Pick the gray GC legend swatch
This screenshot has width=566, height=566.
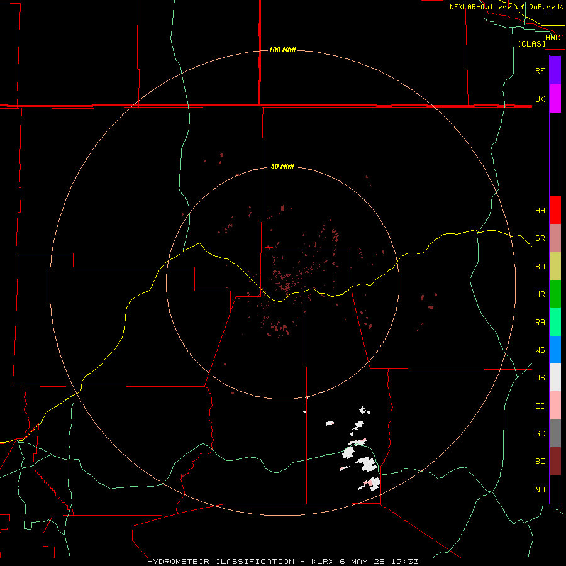(x=555, y=433)
